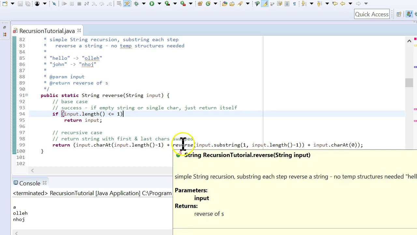The height and width of the screenshot is (235, 417).
Task: Click the terminated RecursionTutorial status text
Action: (92, 193)
